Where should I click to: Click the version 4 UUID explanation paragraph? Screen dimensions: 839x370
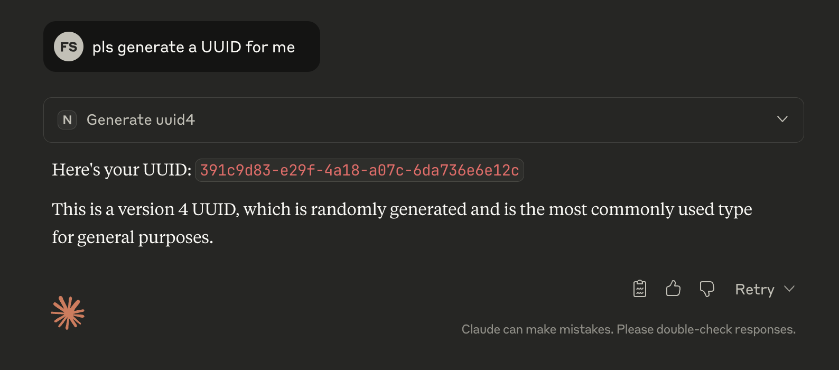click(x=402, y=222)
